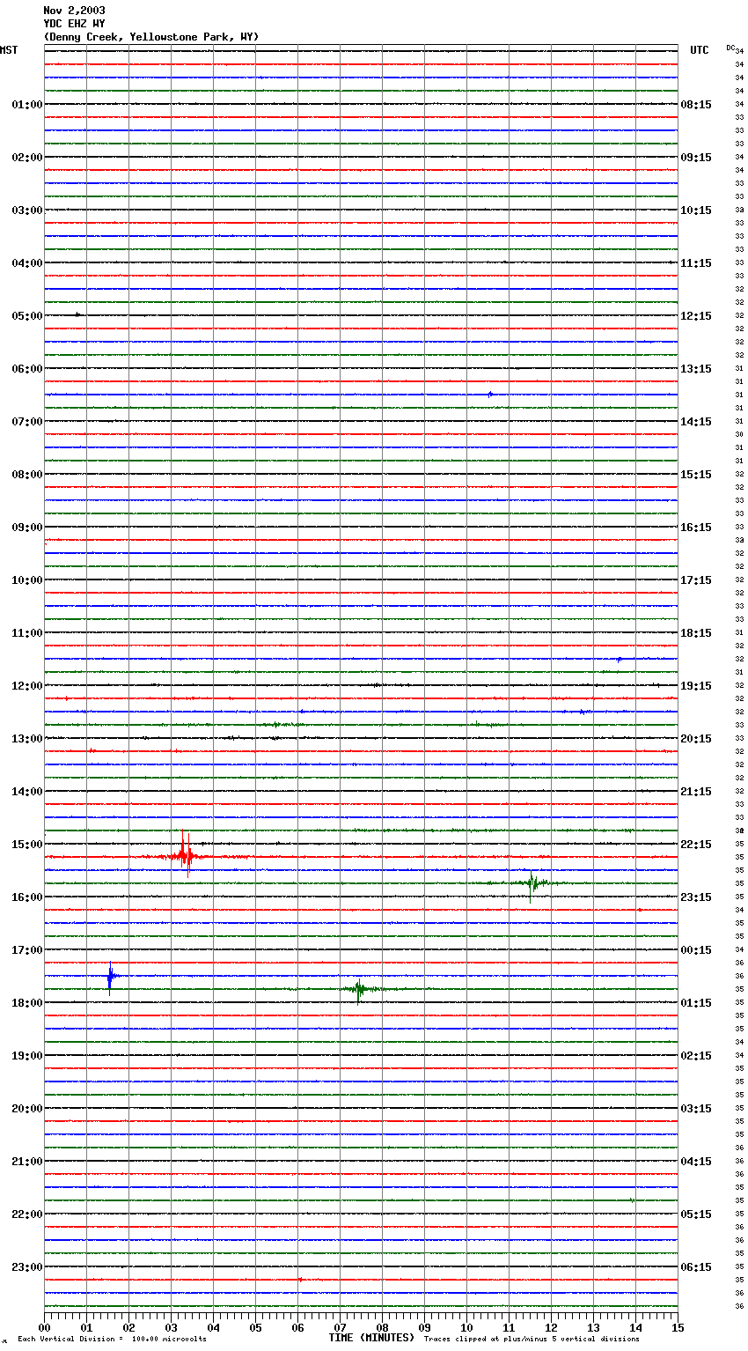This screenshot has width=748, height=1351.
Task: Click minute tick label "15" on bottom axis
Action: [678, 1327]
